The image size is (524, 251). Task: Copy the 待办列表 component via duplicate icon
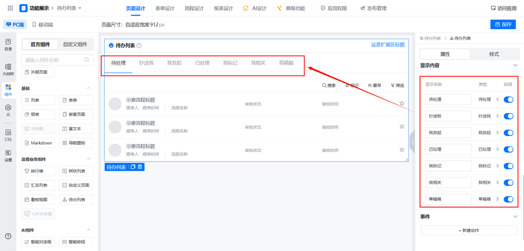133,167
